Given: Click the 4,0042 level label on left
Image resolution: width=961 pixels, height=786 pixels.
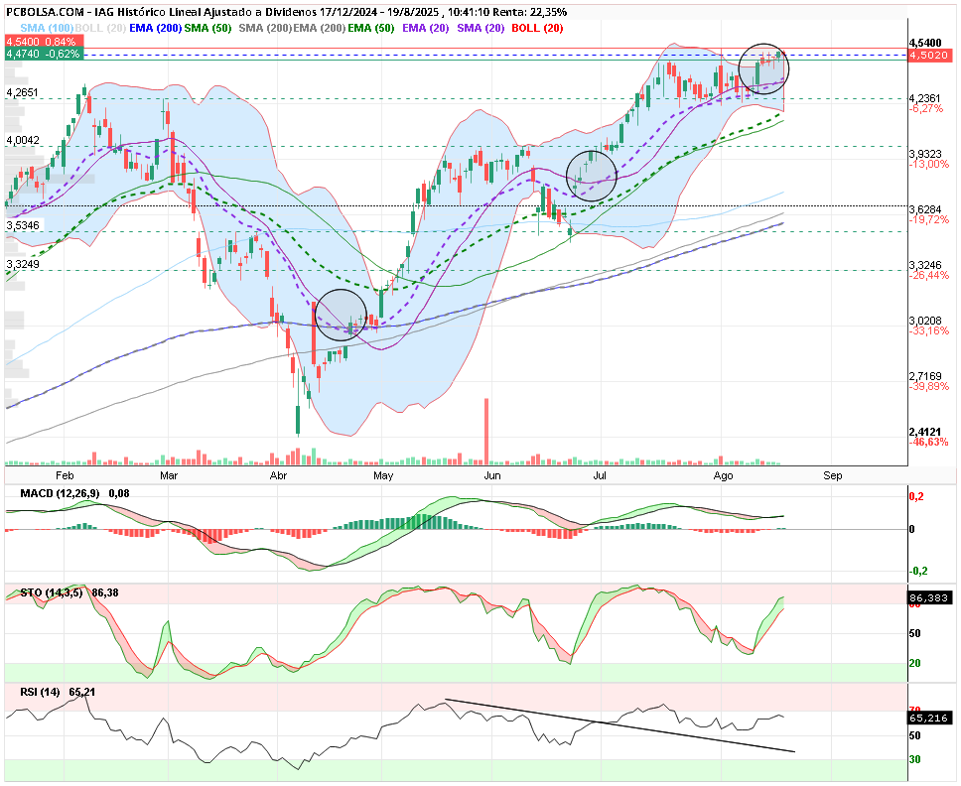Looking at the screenshot, I should pos(23,140).
